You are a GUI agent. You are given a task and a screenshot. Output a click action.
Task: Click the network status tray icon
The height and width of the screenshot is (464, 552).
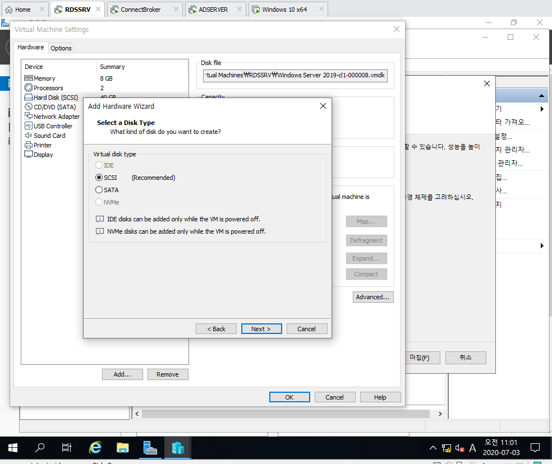(x=447, y=448)
